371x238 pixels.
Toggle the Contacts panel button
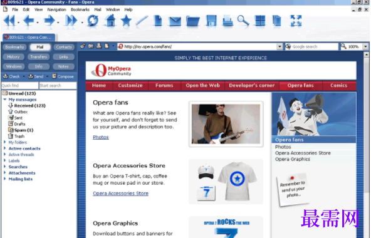point(64,47)
